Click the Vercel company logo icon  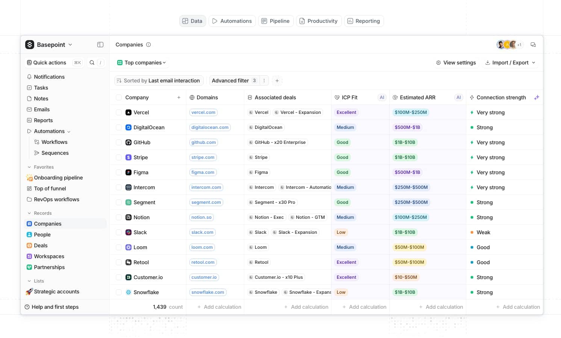(x=129, y=112)
